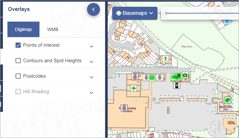239x138 pixels.
Task: Enable Contours and Spot Heights overlay
Action: pyautogui.click(x=18, y=61)
